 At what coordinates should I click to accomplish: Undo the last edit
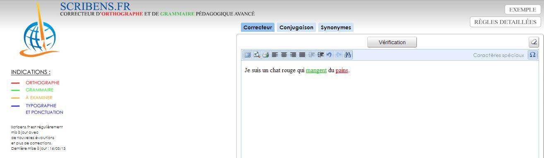pos(329,55)
